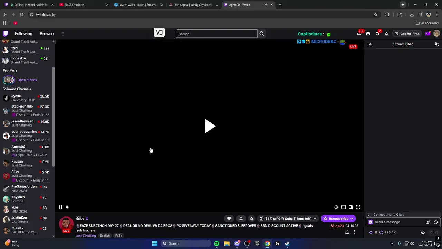Show hidden system tray icons
Viewport: 442px width, 249px height.
click(x=392, y=243)
